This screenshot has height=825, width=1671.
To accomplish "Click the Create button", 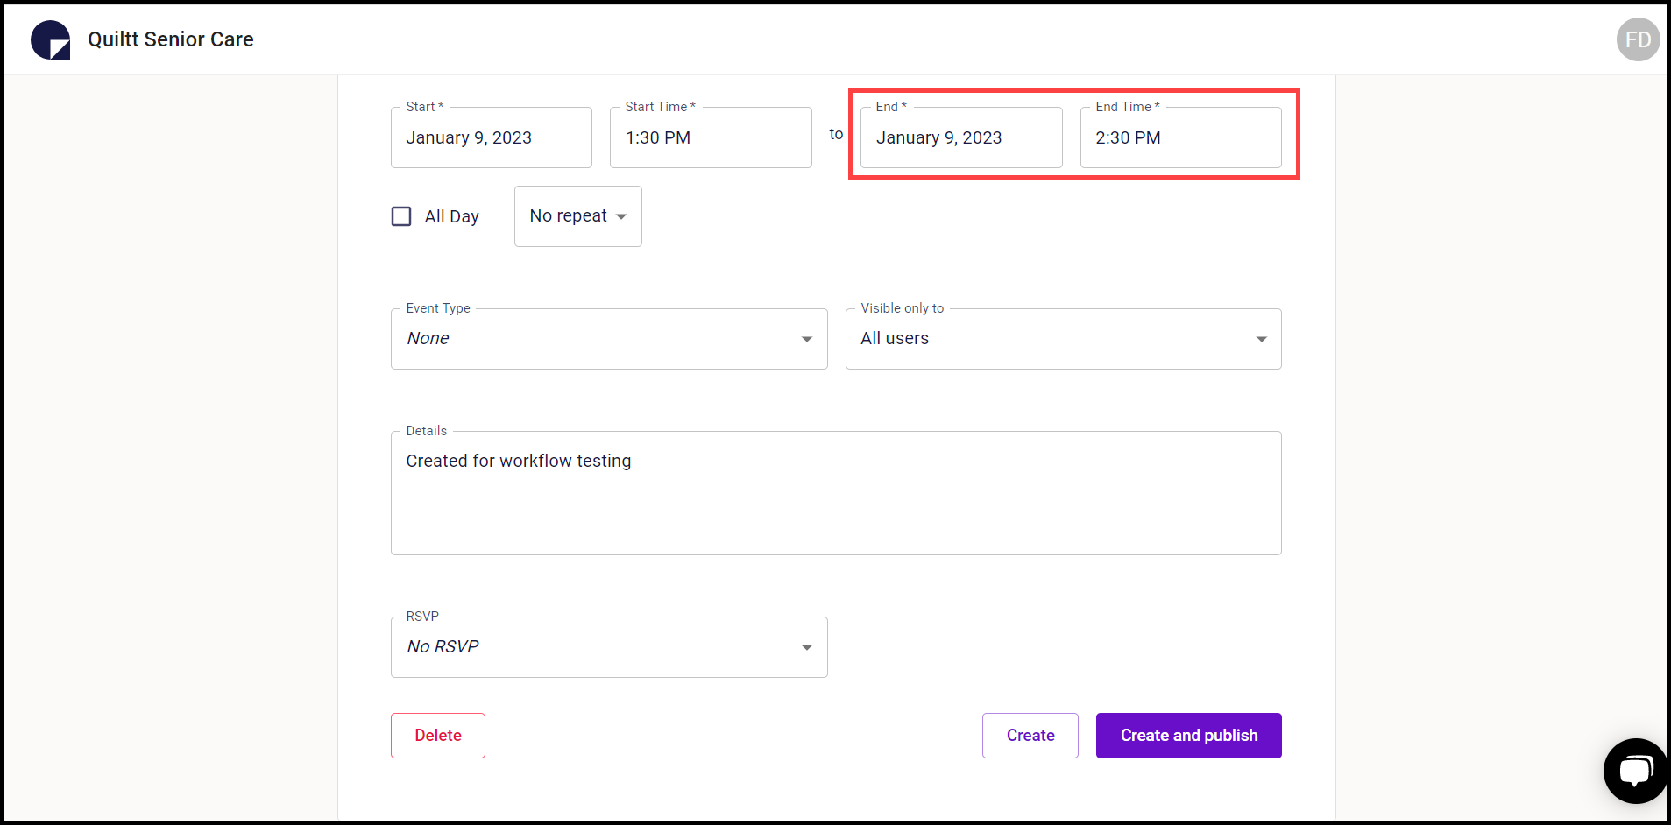I will click(x=1030, y=736).
